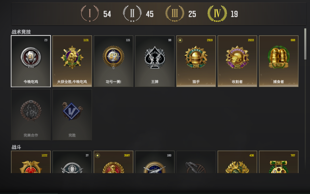Screen dimensions: 310x194
Task: Click the vertical scrollbar on the right
Action: 305,44
